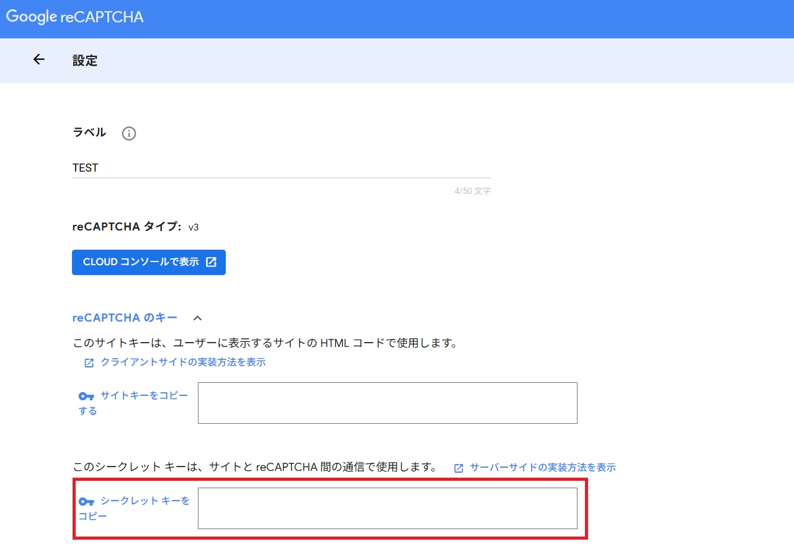This screenshot has width=794, height=557.
Task: Open the CLOUD コンソールで表示 button
Action: [148, 262]
